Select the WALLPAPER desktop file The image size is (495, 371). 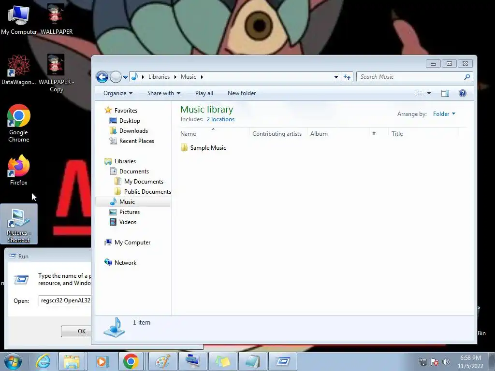57,20
